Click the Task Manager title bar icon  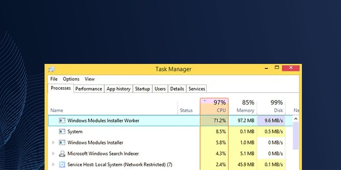click(51, 69)
